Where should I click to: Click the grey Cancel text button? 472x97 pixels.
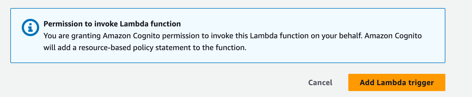click(320, 82)
